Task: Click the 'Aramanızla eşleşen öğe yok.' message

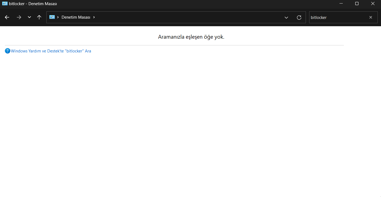Action: coord(191,37)
